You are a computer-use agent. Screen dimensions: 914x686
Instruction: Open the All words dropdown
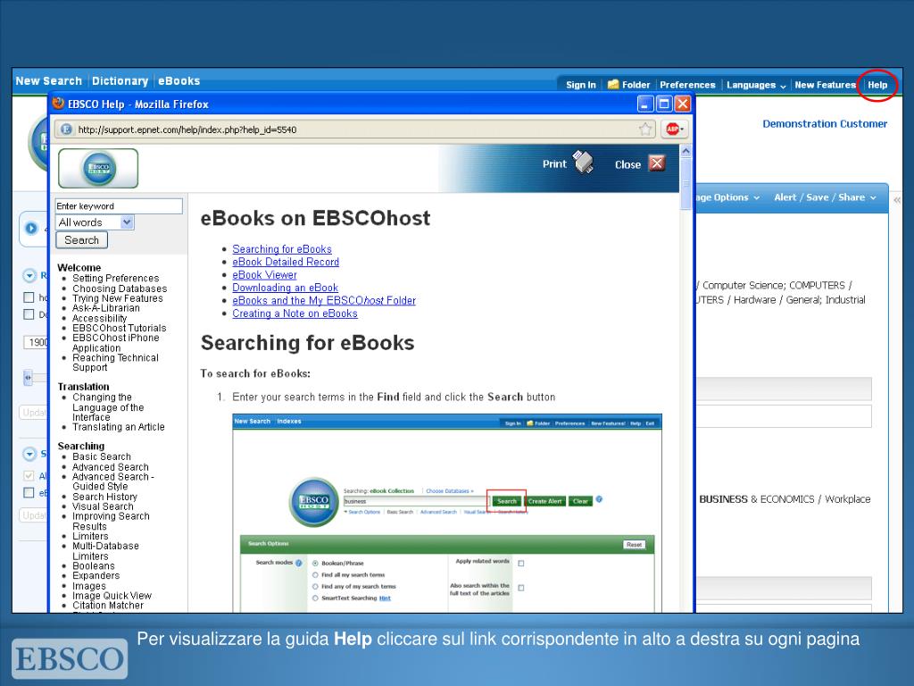point(95,222)
